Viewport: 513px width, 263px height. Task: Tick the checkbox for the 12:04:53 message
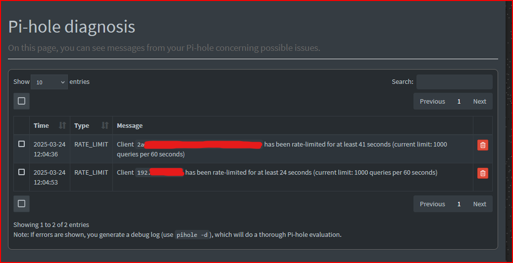pos(21,172)
